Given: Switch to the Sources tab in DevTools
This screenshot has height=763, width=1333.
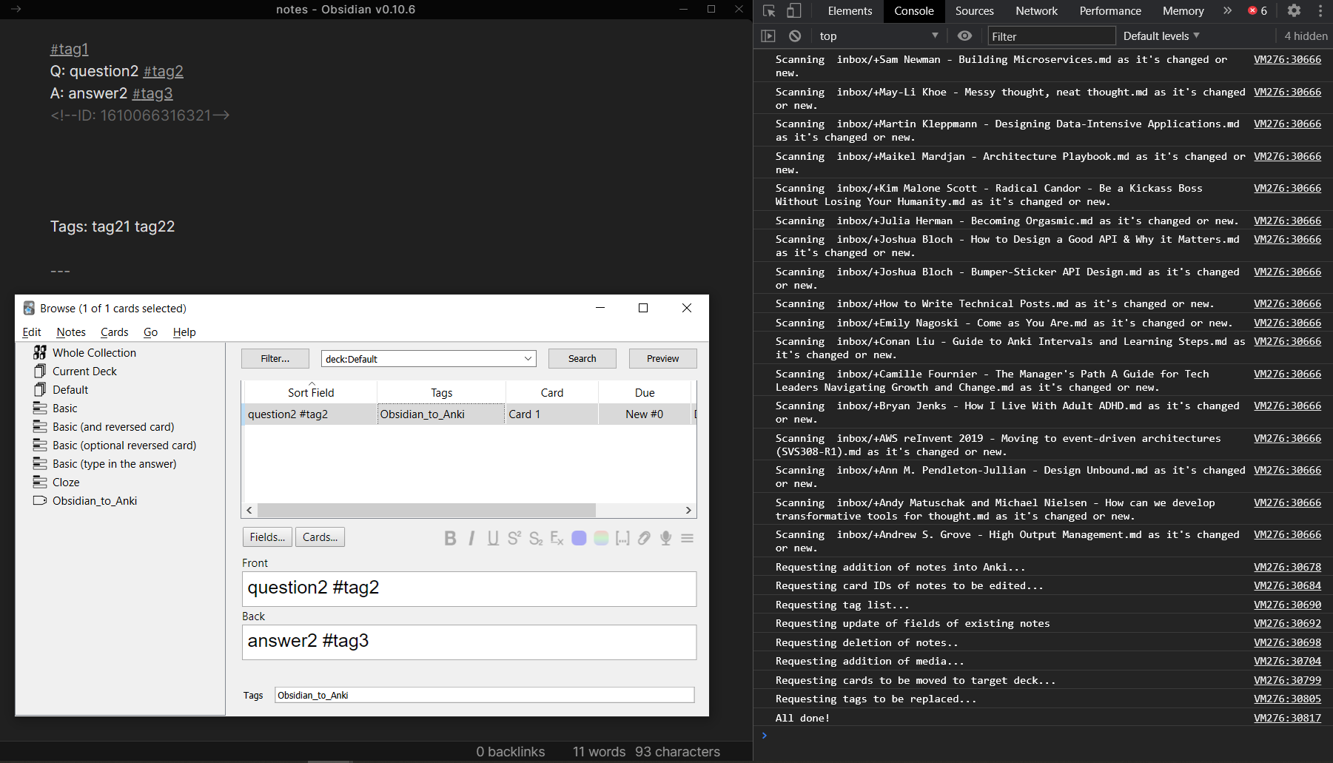Looking at the screenshot, I should tap(974, 10).
